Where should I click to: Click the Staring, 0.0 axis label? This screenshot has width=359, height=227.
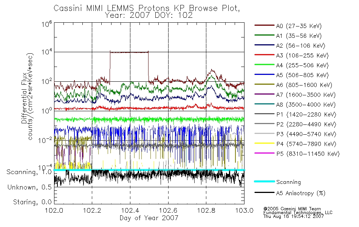[32, 202]
